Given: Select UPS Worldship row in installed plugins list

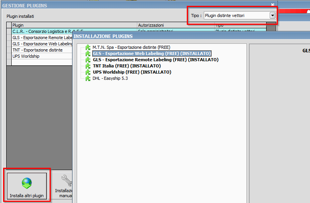Looking at the screenshot, I should [x=42, y=56].
